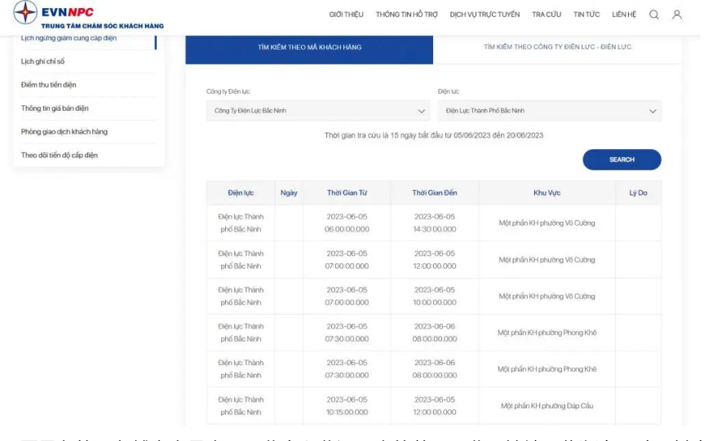Expand the Công ty Điện lực dropdown
This screenshot has width=704, height=441.
pos(317,111)
